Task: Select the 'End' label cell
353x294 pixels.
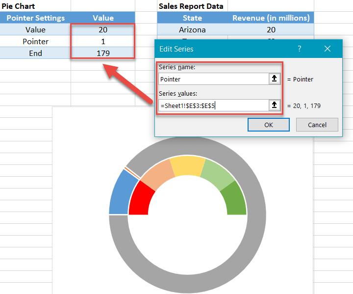Action: [x=35, y=53]
